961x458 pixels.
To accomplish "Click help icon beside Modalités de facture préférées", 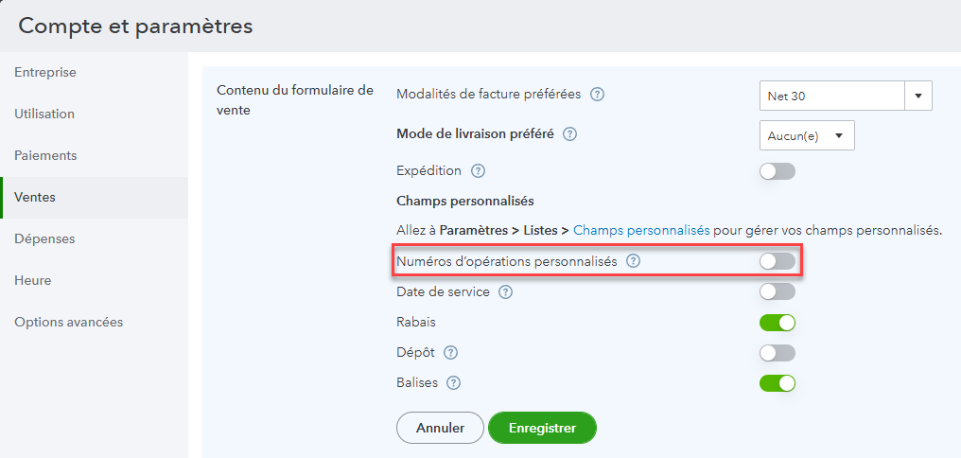I will pyautogui.click(x=597, y=95).
